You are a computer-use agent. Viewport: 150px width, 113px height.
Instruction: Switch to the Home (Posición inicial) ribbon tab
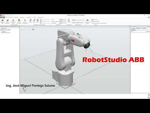(x=9, y=17)
